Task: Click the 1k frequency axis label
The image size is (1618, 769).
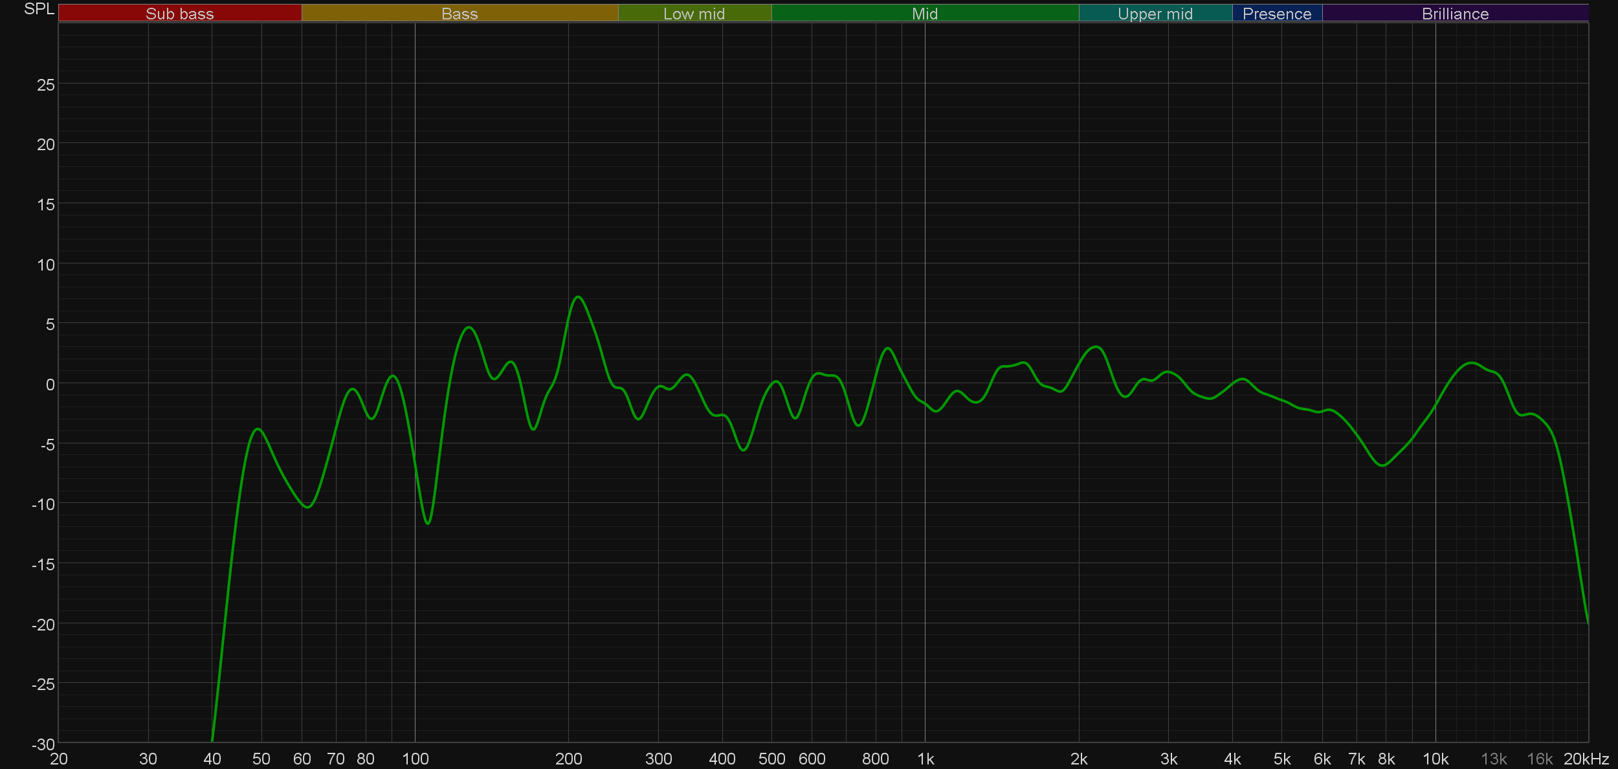Action: click(x=925, y=759)
